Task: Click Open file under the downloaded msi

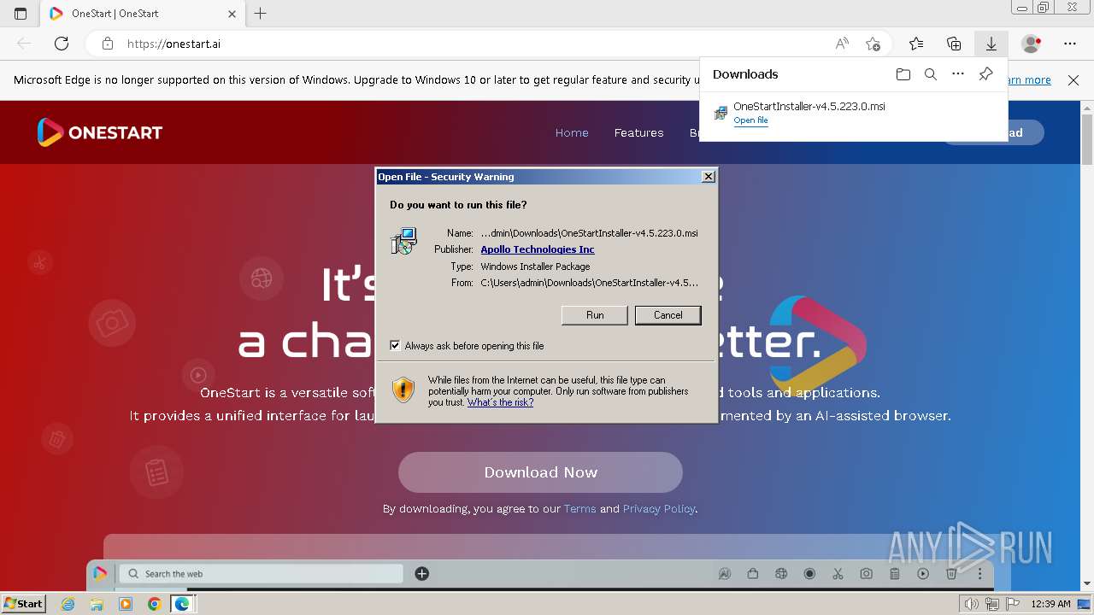Action: (x=750, y=120)
